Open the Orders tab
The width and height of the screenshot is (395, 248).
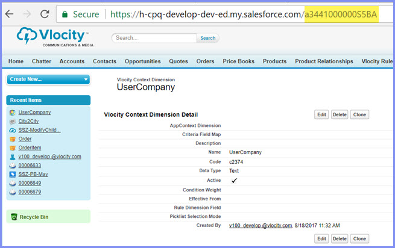[x=205, y=61]
